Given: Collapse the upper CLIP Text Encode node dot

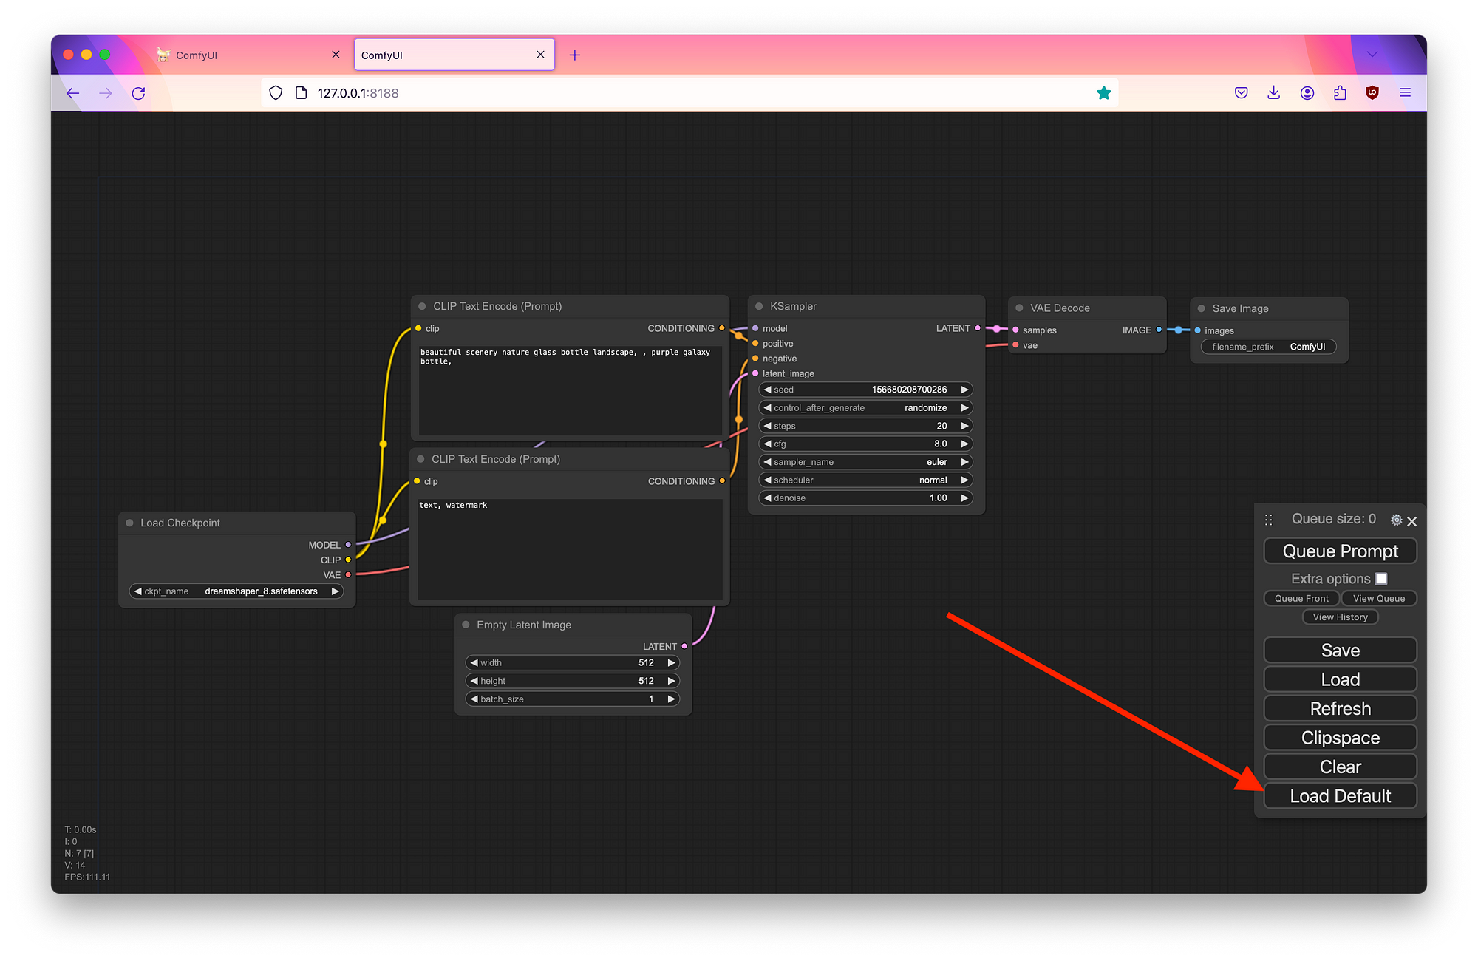Looking at the screenshot, I should (x=422, y=306).
